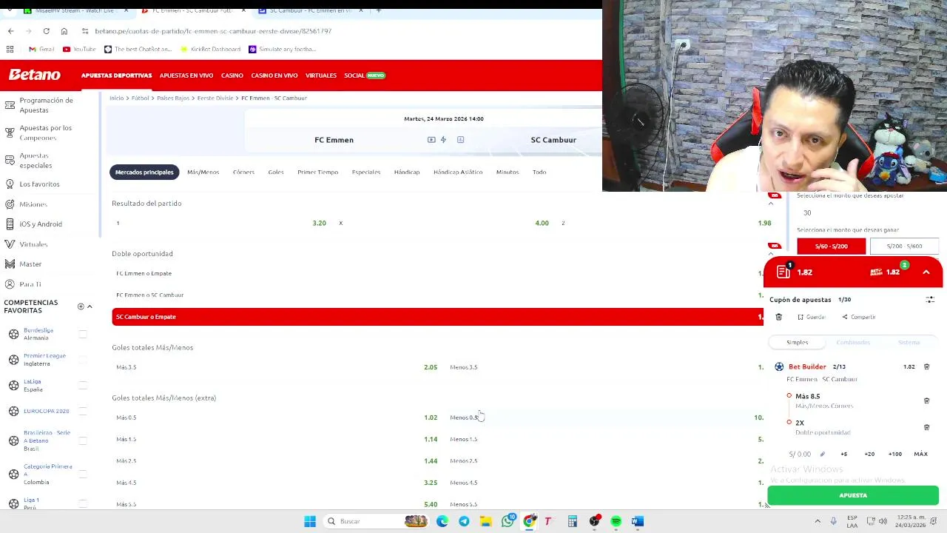Select the SC Cambuur o Empate bet
This screenshot has height=533, width=947.
(x=437, y=317)
